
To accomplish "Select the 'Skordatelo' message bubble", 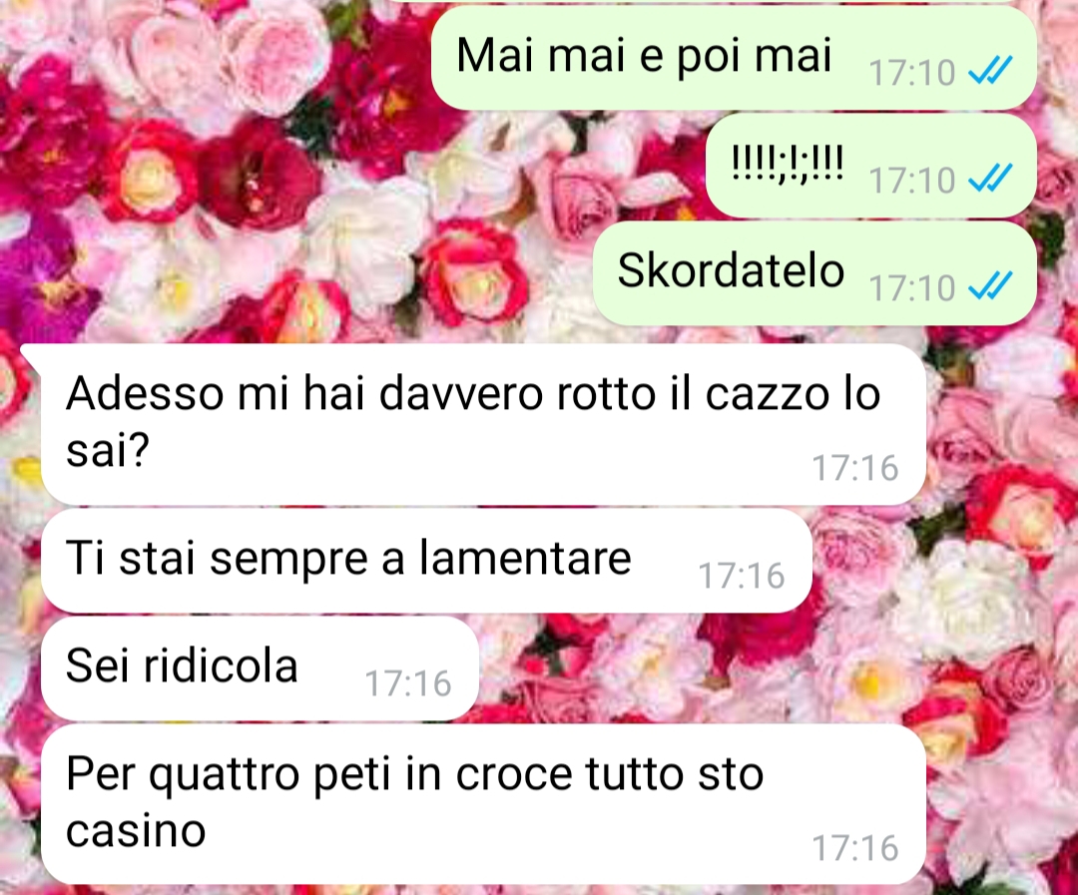I will click(x=814, y=273).
